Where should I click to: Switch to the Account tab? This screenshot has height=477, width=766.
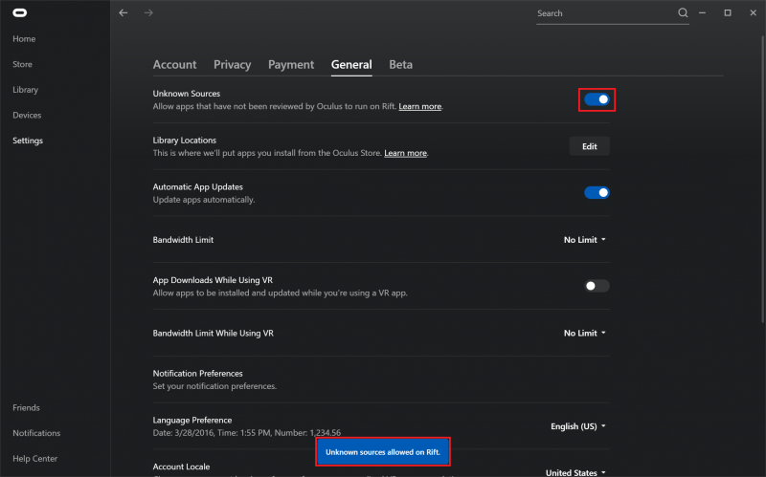coord(174,64)
